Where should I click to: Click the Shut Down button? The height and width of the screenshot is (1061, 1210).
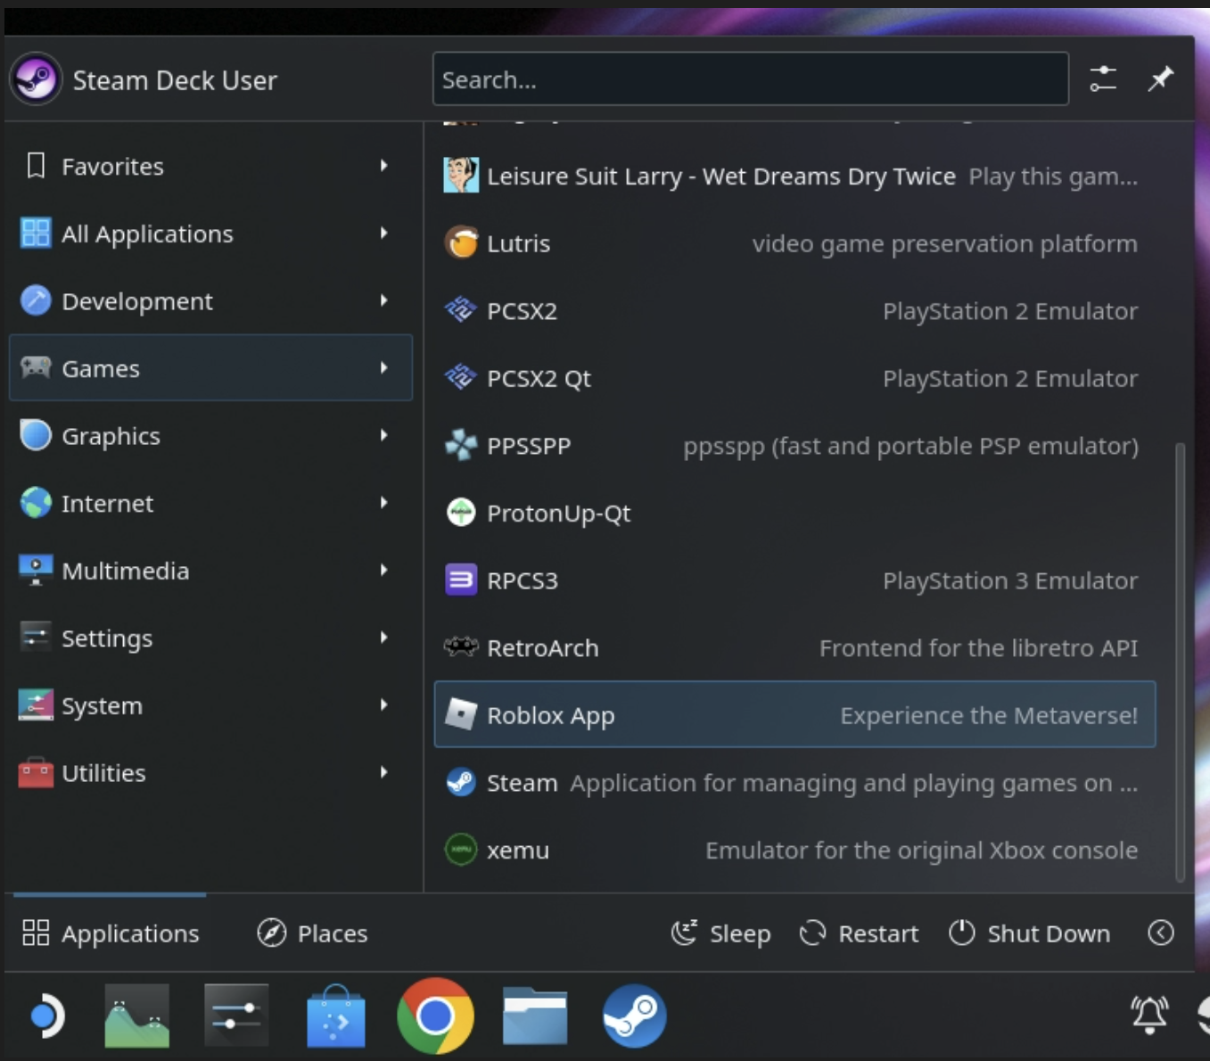click(x=1029, y=933)
